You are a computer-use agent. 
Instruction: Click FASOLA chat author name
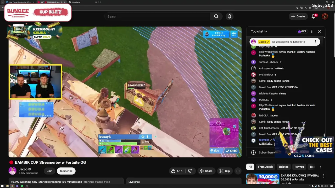tap(264, 115)
